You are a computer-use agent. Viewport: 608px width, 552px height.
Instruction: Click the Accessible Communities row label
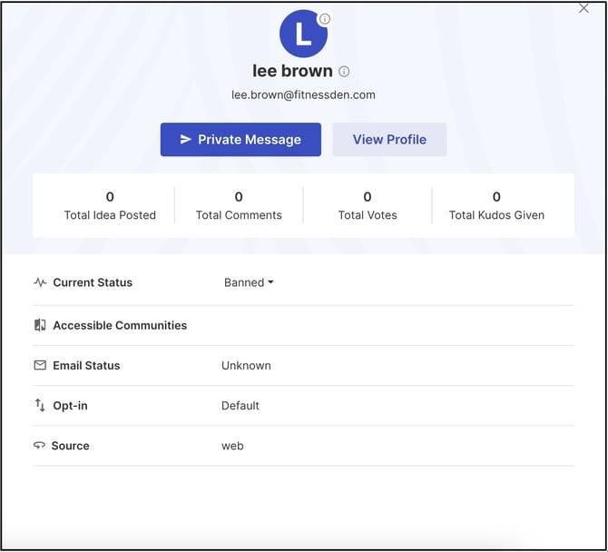[x=120, y=325]
